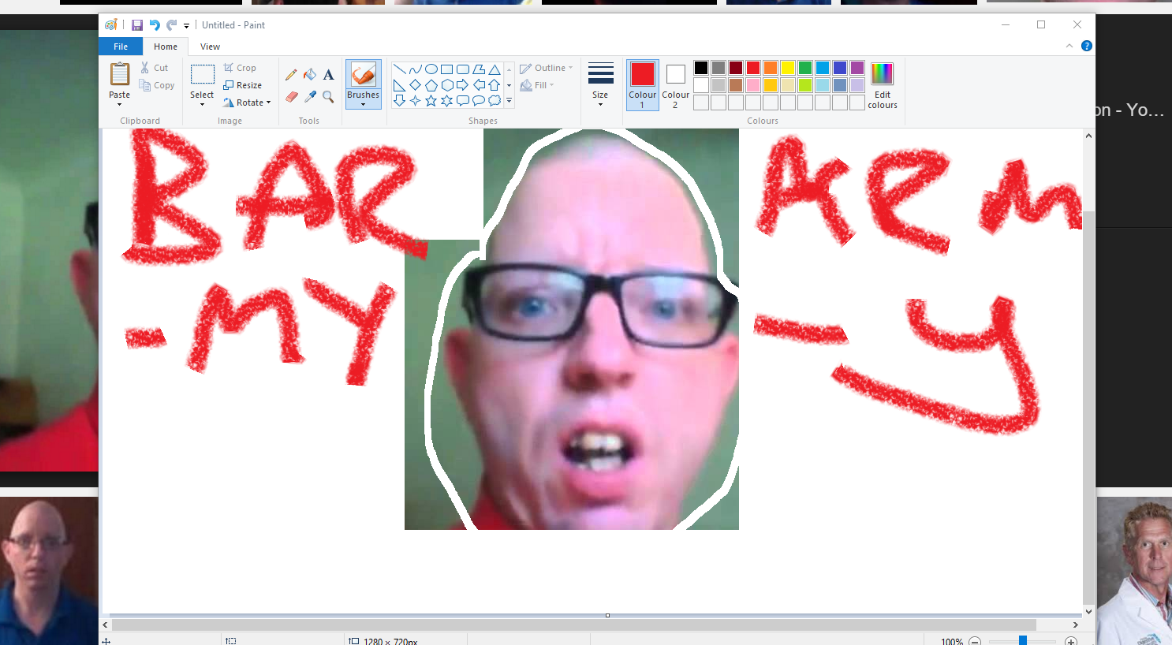
Task: Pick the purple colour swatch
Action: (x=857, y=68)
